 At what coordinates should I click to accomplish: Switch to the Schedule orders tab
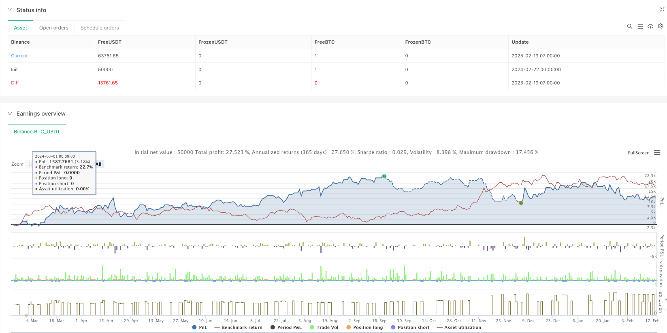(x=100, y=28)
